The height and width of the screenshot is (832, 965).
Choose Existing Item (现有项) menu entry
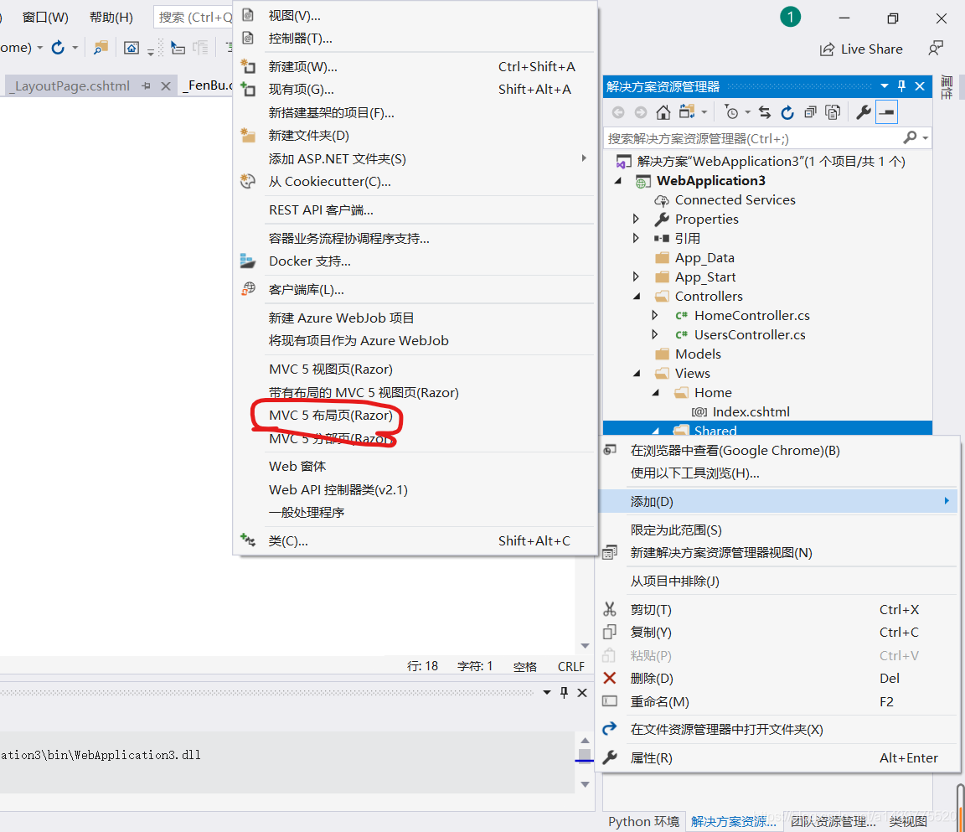(x=415, y=89)
